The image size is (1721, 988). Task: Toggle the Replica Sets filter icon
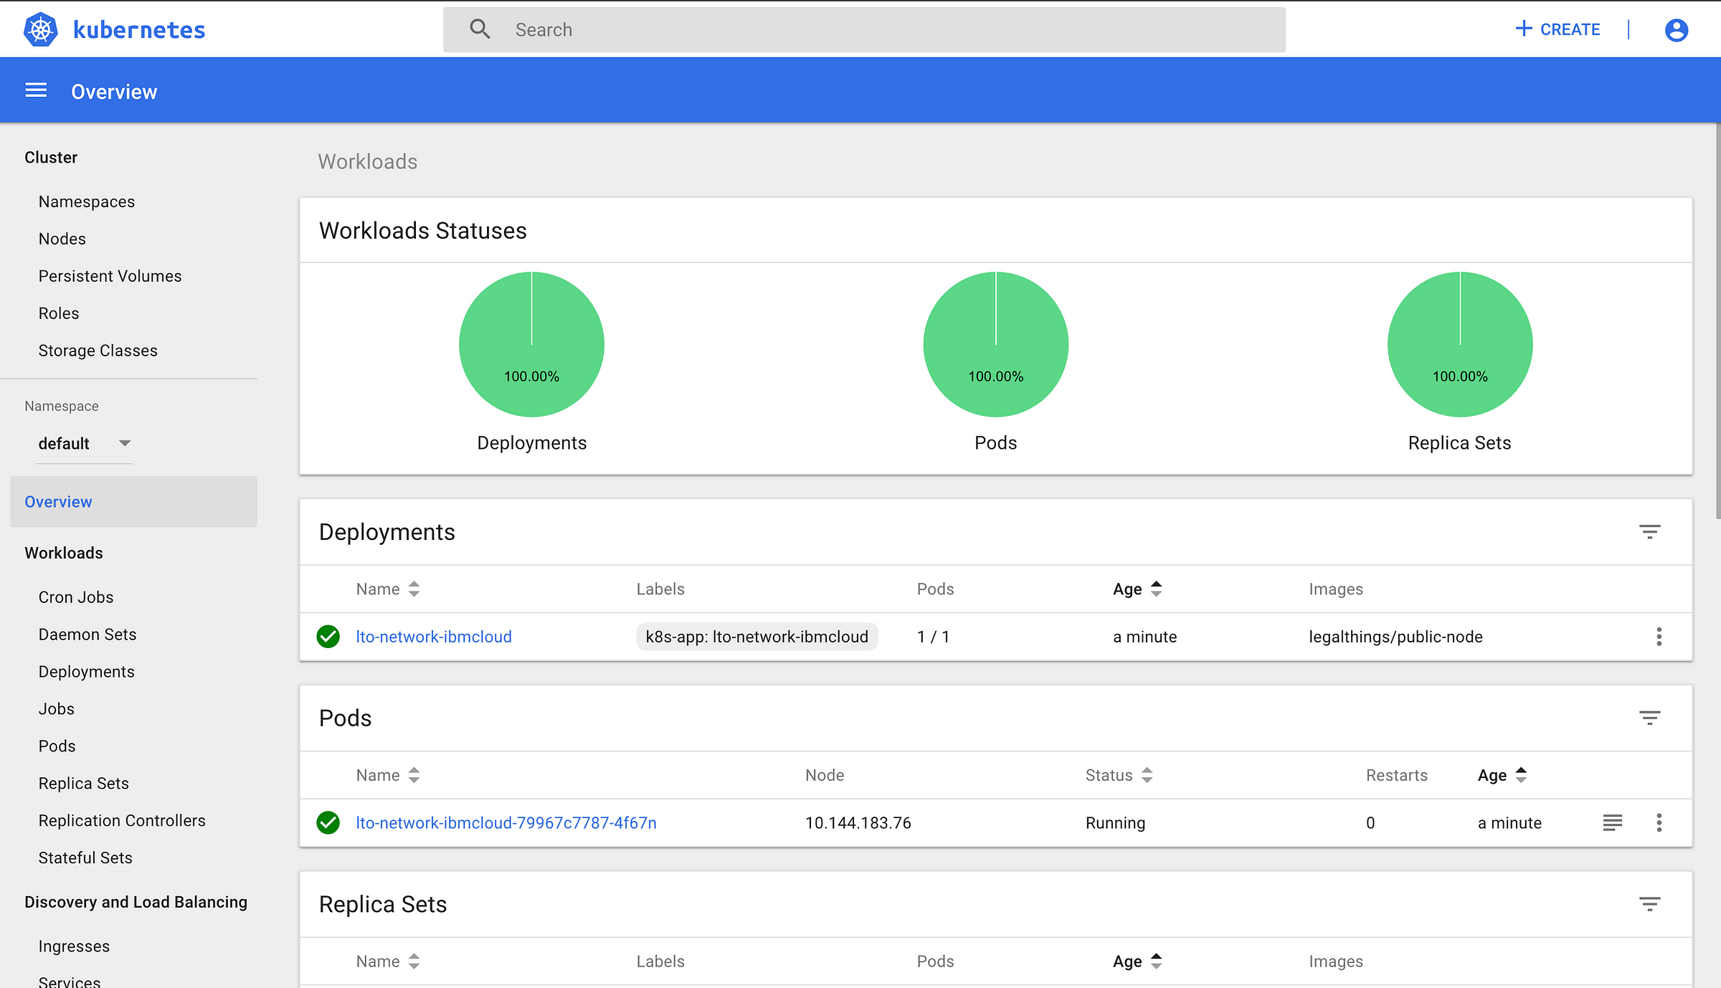click(x=1650, y=903)
